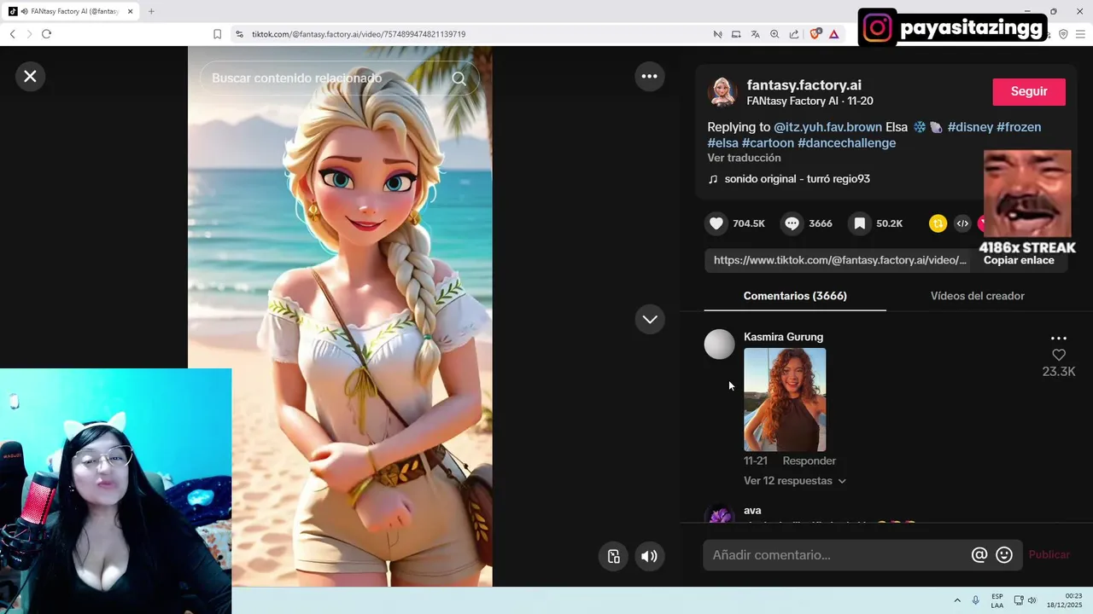The width and height of the screenshot is (1093, 614).
Task: Open the ESP LAA keyboard language switcher
Action: click(997, 600)
